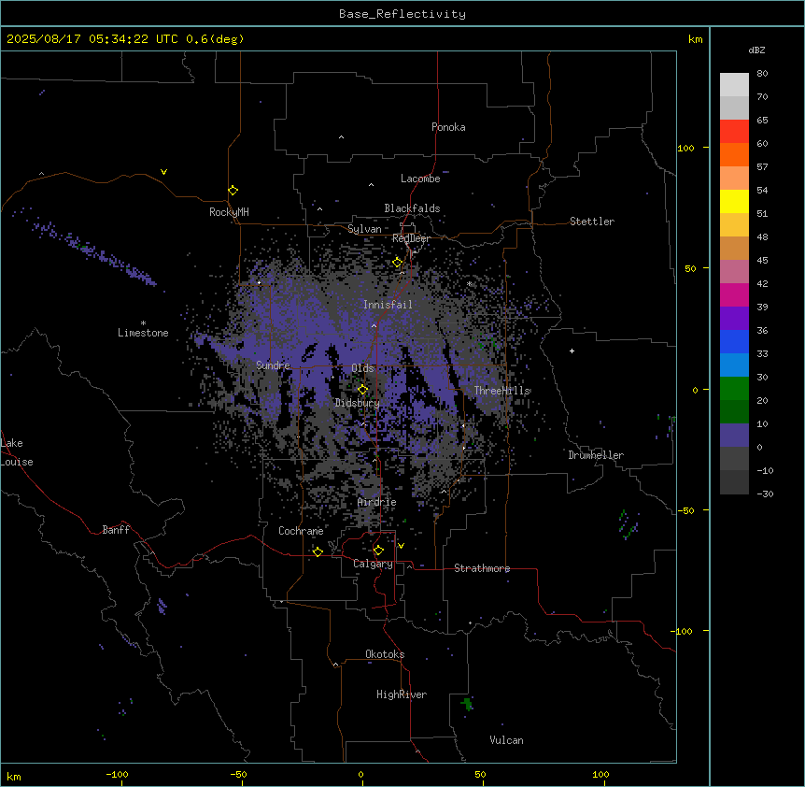Image resolution: width=805 pixels, height=787 pixels.
Task: Select the Lacombe town label
Action: [x=420, y=179]
